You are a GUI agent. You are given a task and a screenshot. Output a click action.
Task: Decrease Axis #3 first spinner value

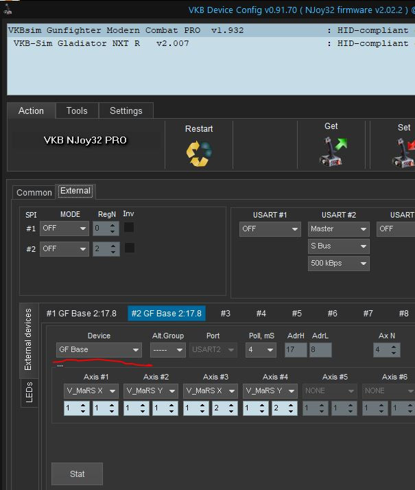pyautogui.click(x=202, y=412)
